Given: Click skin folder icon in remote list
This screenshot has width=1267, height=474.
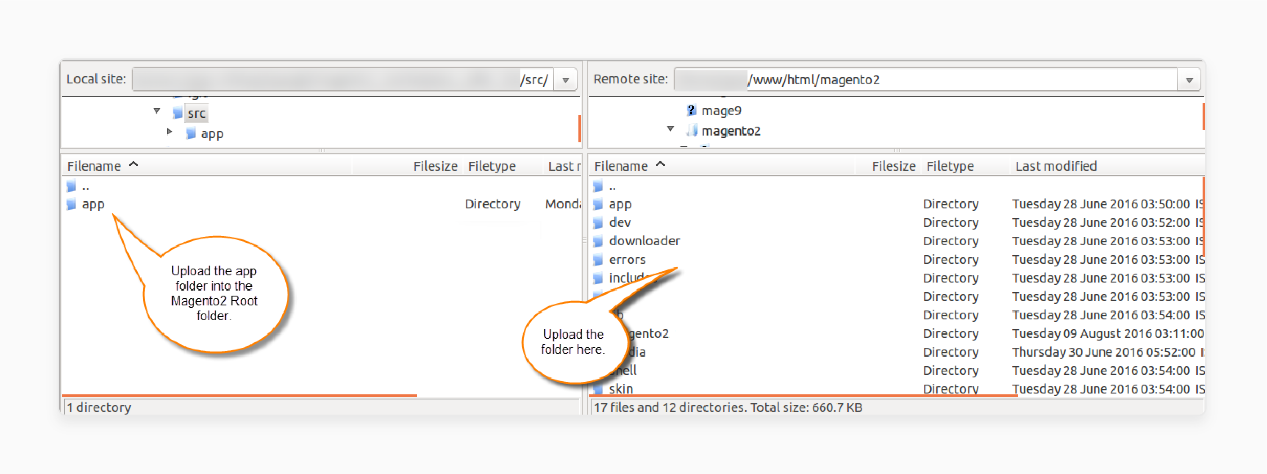Looking at the screenshot, I should coord(599,389).
